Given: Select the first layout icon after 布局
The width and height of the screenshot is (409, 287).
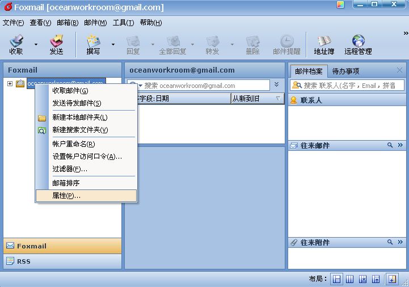Looking at the screenshot, I should 337,280.
